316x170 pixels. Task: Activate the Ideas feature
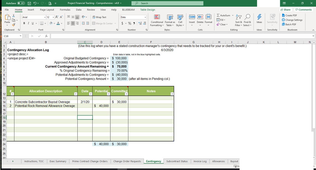click(259, 20)
